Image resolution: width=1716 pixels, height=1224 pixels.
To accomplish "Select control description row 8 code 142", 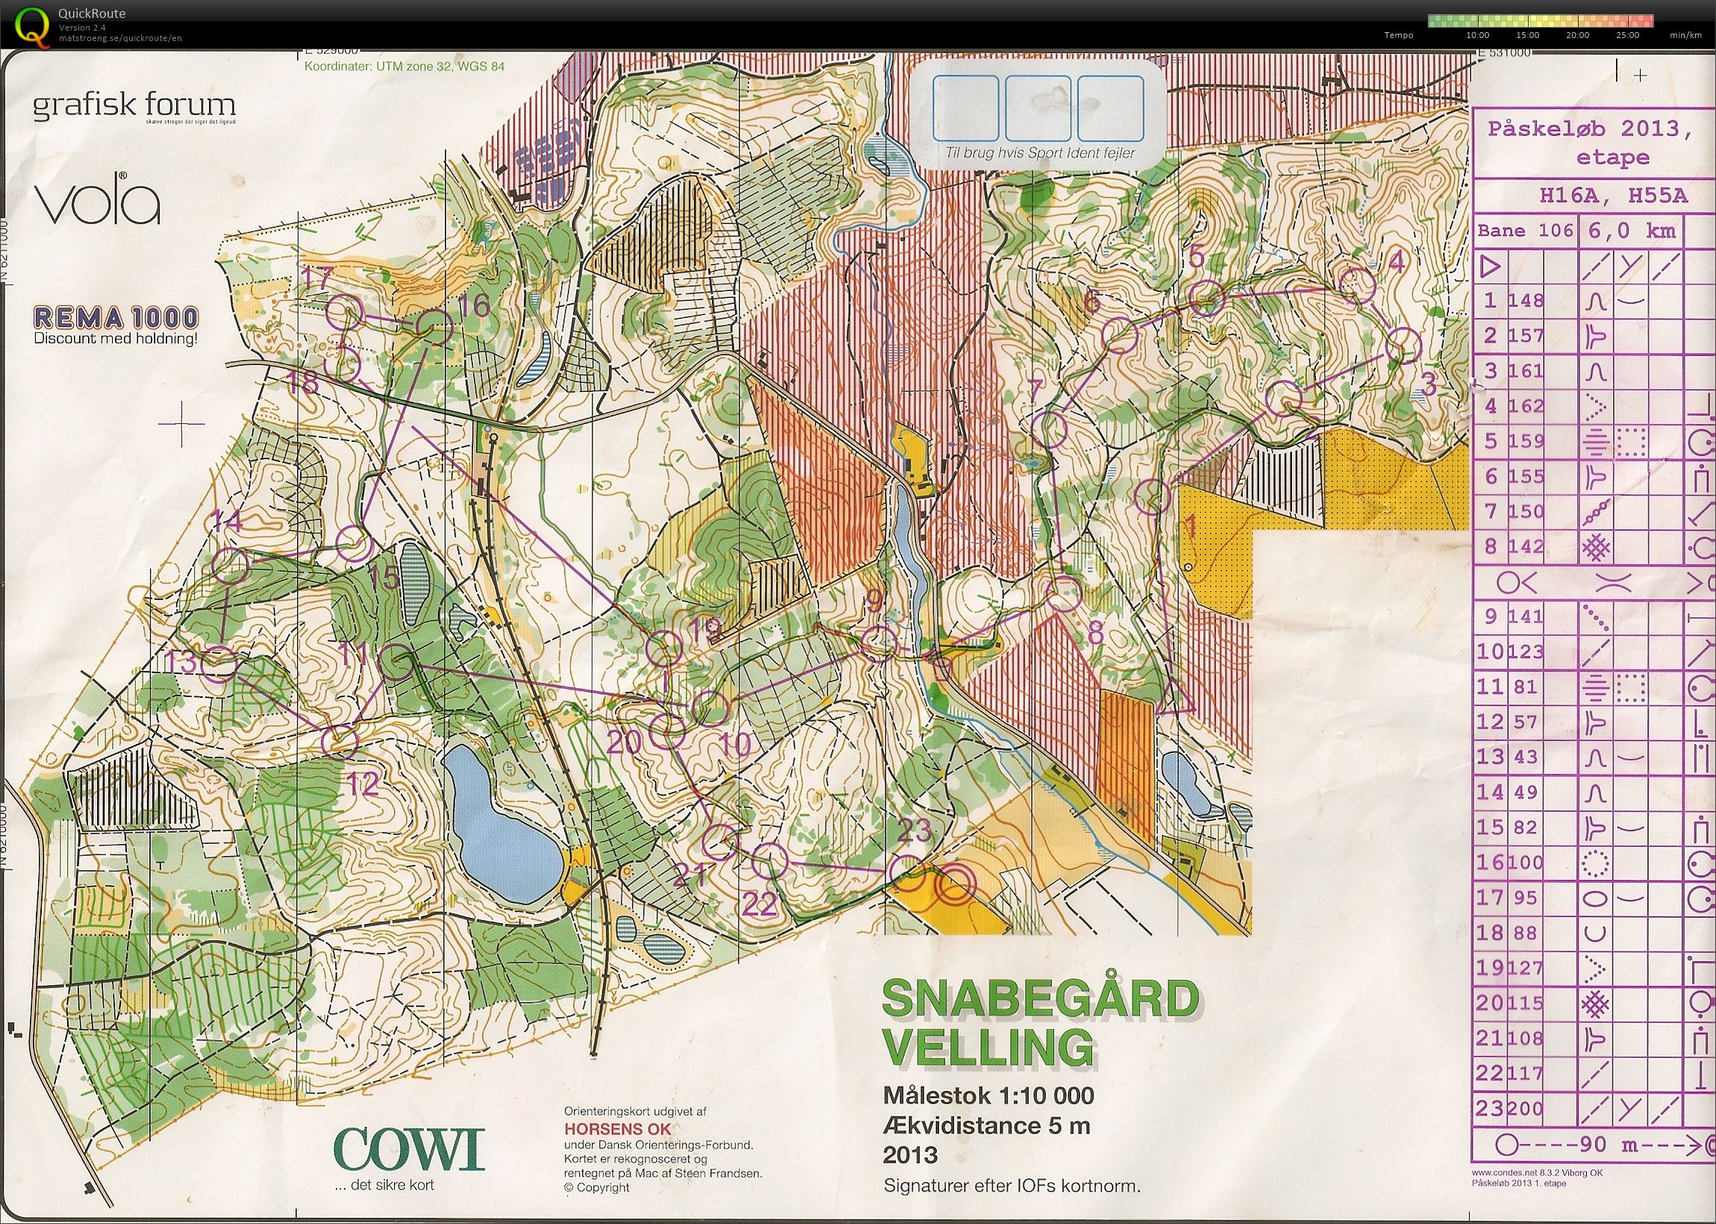I will tap(1527, 546).
